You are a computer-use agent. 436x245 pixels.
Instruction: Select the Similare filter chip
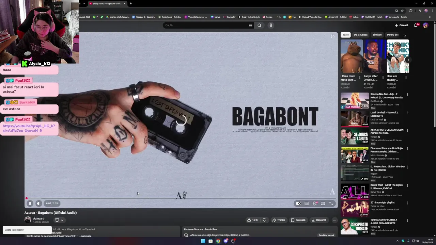377,35
